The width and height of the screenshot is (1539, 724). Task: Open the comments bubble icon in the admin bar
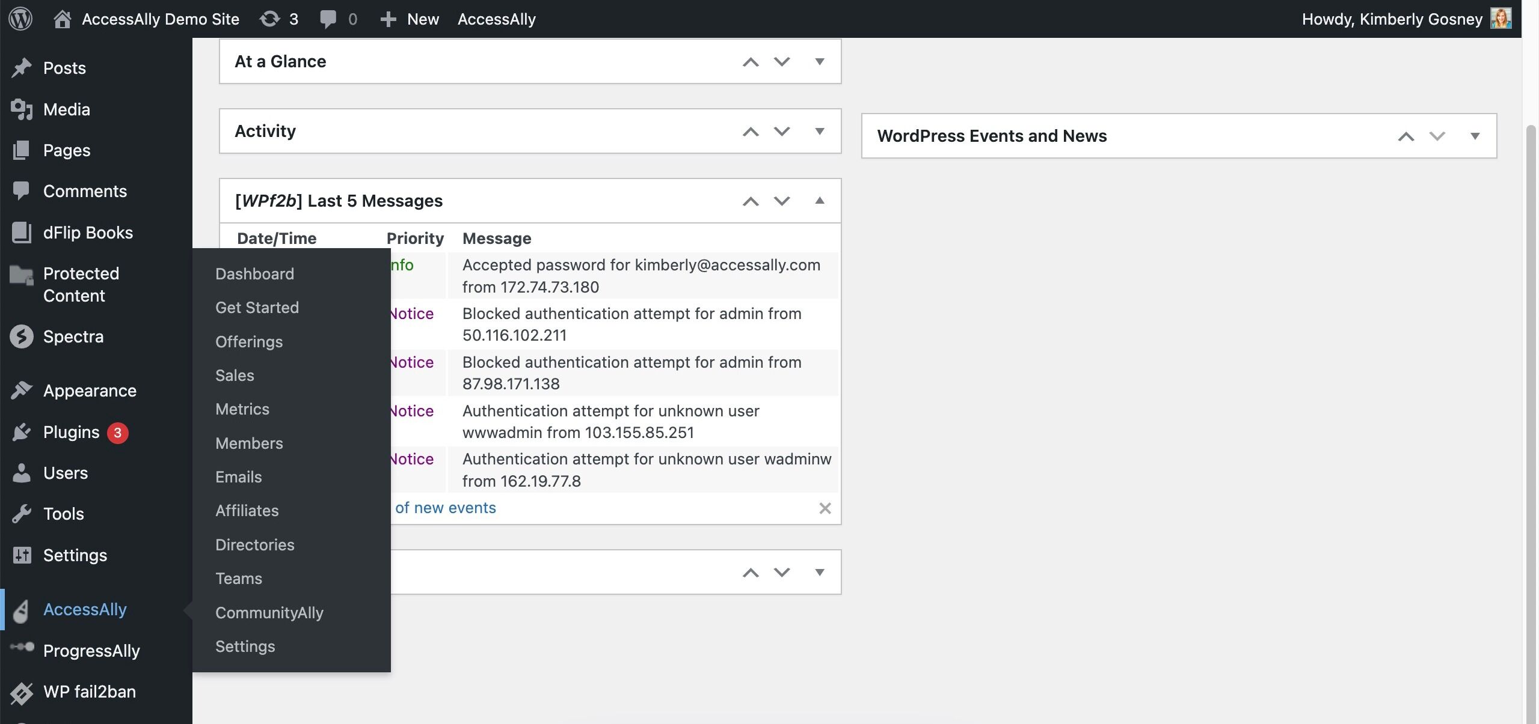[x=328, y=19]
